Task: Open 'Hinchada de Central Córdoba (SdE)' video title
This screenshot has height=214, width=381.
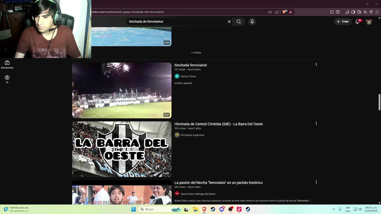Action: coord(218,124)
